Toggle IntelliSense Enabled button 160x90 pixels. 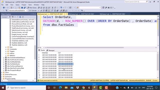(x=49, y=10)
